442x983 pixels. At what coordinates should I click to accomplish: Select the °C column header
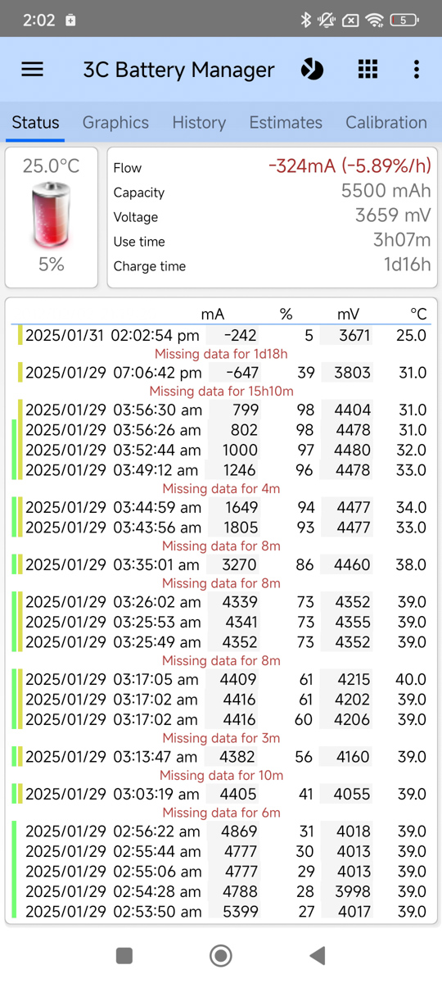click(418, 315)
